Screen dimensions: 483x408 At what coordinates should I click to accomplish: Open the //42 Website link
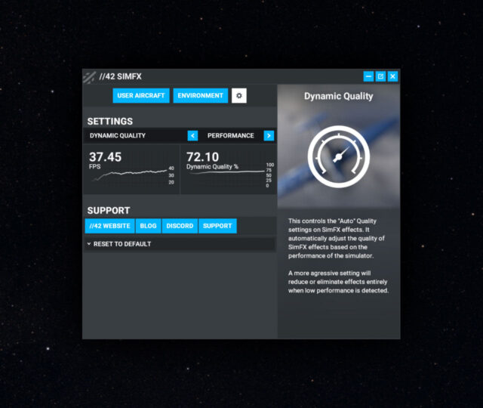pyautogui.click(x=109, y=226)
